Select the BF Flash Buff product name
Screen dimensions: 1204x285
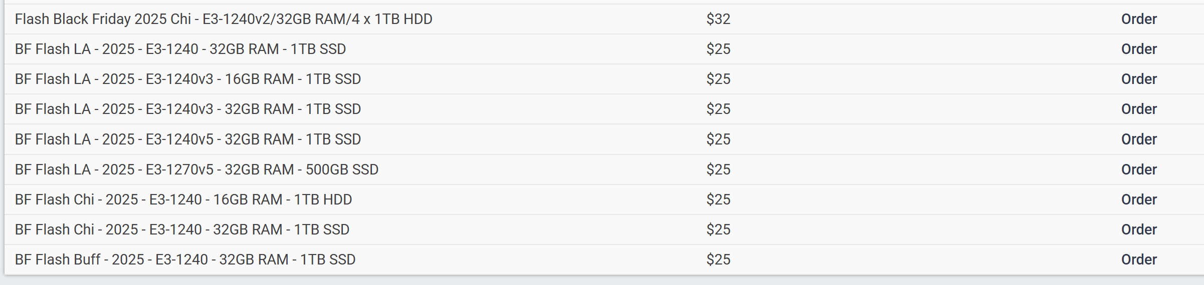(x=185, y=259)
